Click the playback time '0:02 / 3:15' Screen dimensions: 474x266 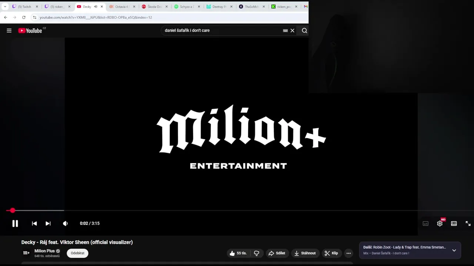pyautogui.click(x=90, y=224)
